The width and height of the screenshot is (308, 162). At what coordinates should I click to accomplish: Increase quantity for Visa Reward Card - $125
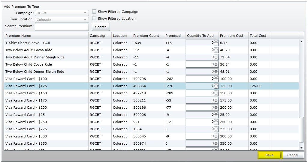tap(216, 85)
